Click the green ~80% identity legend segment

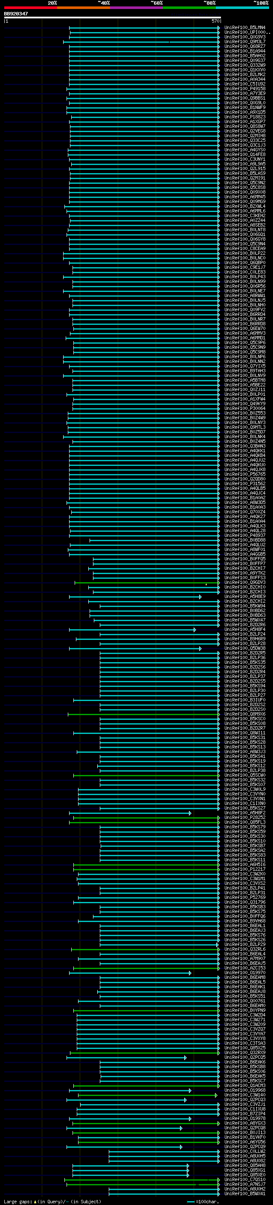click(189, 8)
